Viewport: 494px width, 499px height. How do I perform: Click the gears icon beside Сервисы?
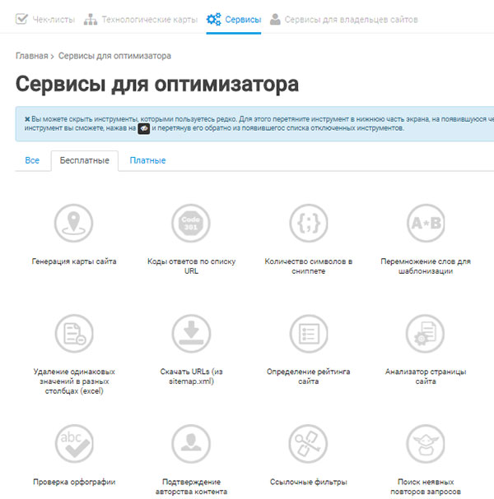[x=213, y=20]
